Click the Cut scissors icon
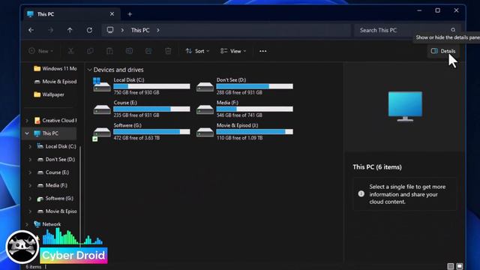Screen dimensions: 480x270 pos(70,51)
